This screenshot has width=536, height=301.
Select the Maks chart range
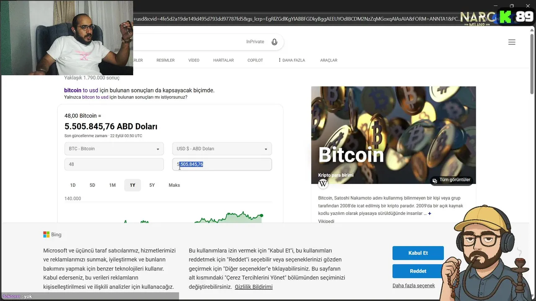coord(174,185)
